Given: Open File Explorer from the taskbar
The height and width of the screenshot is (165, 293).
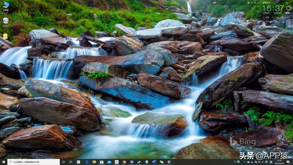Looking at the screenshot, I should coord(94,162).
